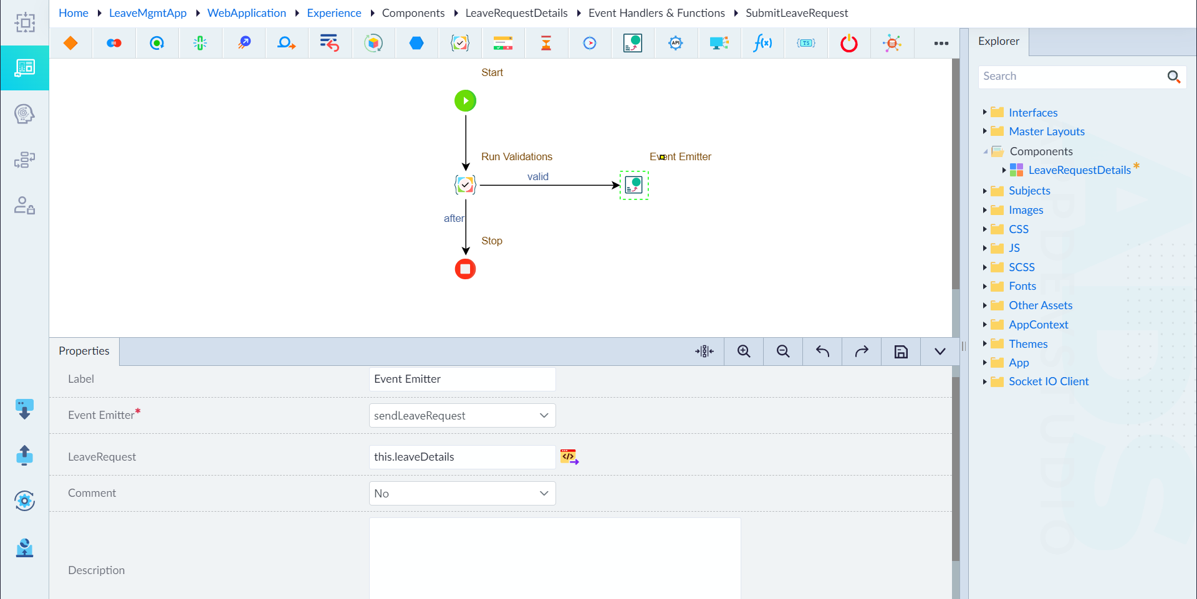Screen dimensions: 1197x599
Task: Zoom out of the canvas
Action: tap(783, 352)
